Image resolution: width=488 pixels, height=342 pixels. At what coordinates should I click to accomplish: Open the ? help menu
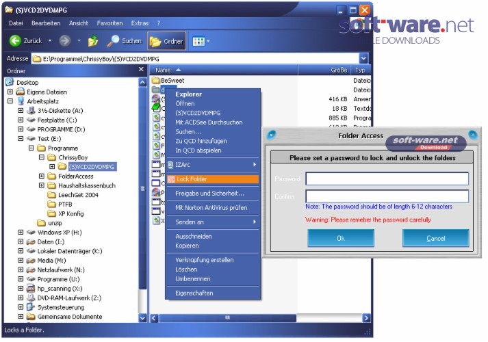[x=159, y=23]
